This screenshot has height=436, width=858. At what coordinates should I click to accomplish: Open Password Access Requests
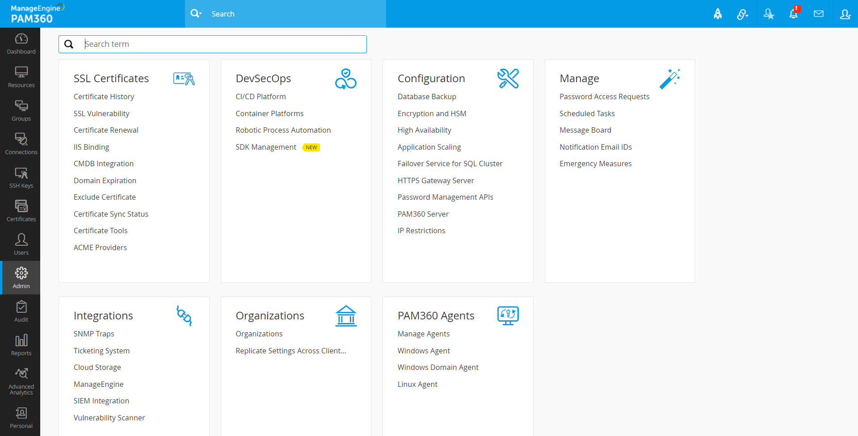point(604,96)
